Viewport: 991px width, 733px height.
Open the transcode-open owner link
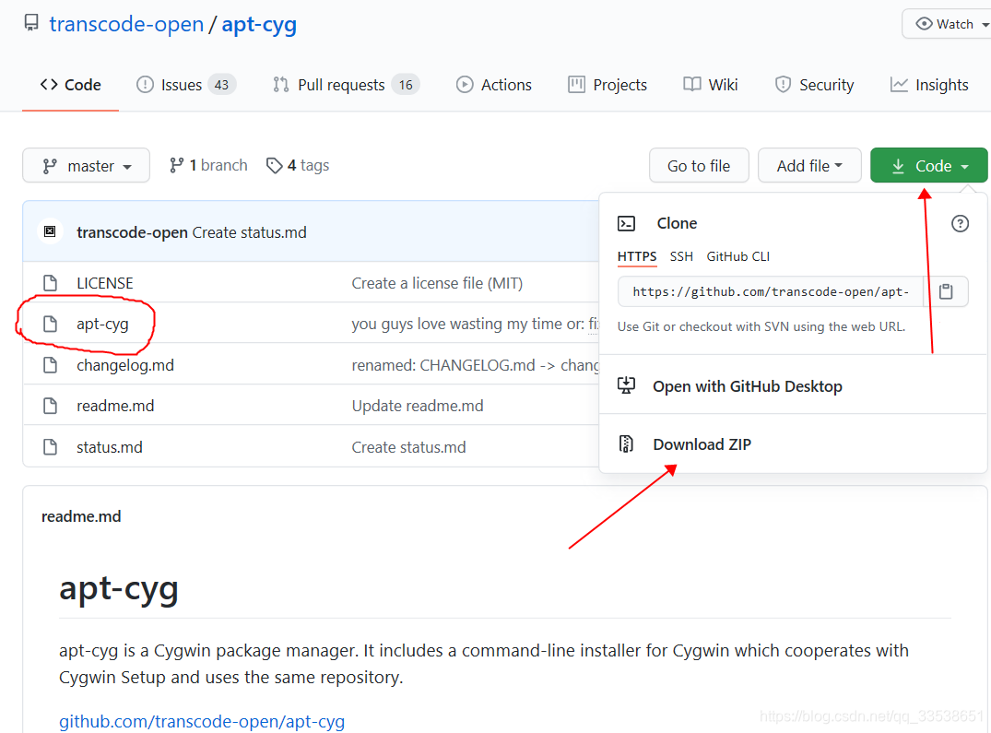coord(126,24)
